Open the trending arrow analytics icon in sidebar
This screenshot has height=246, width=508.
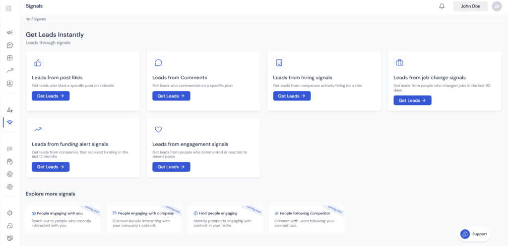click(x=10, y=70)
